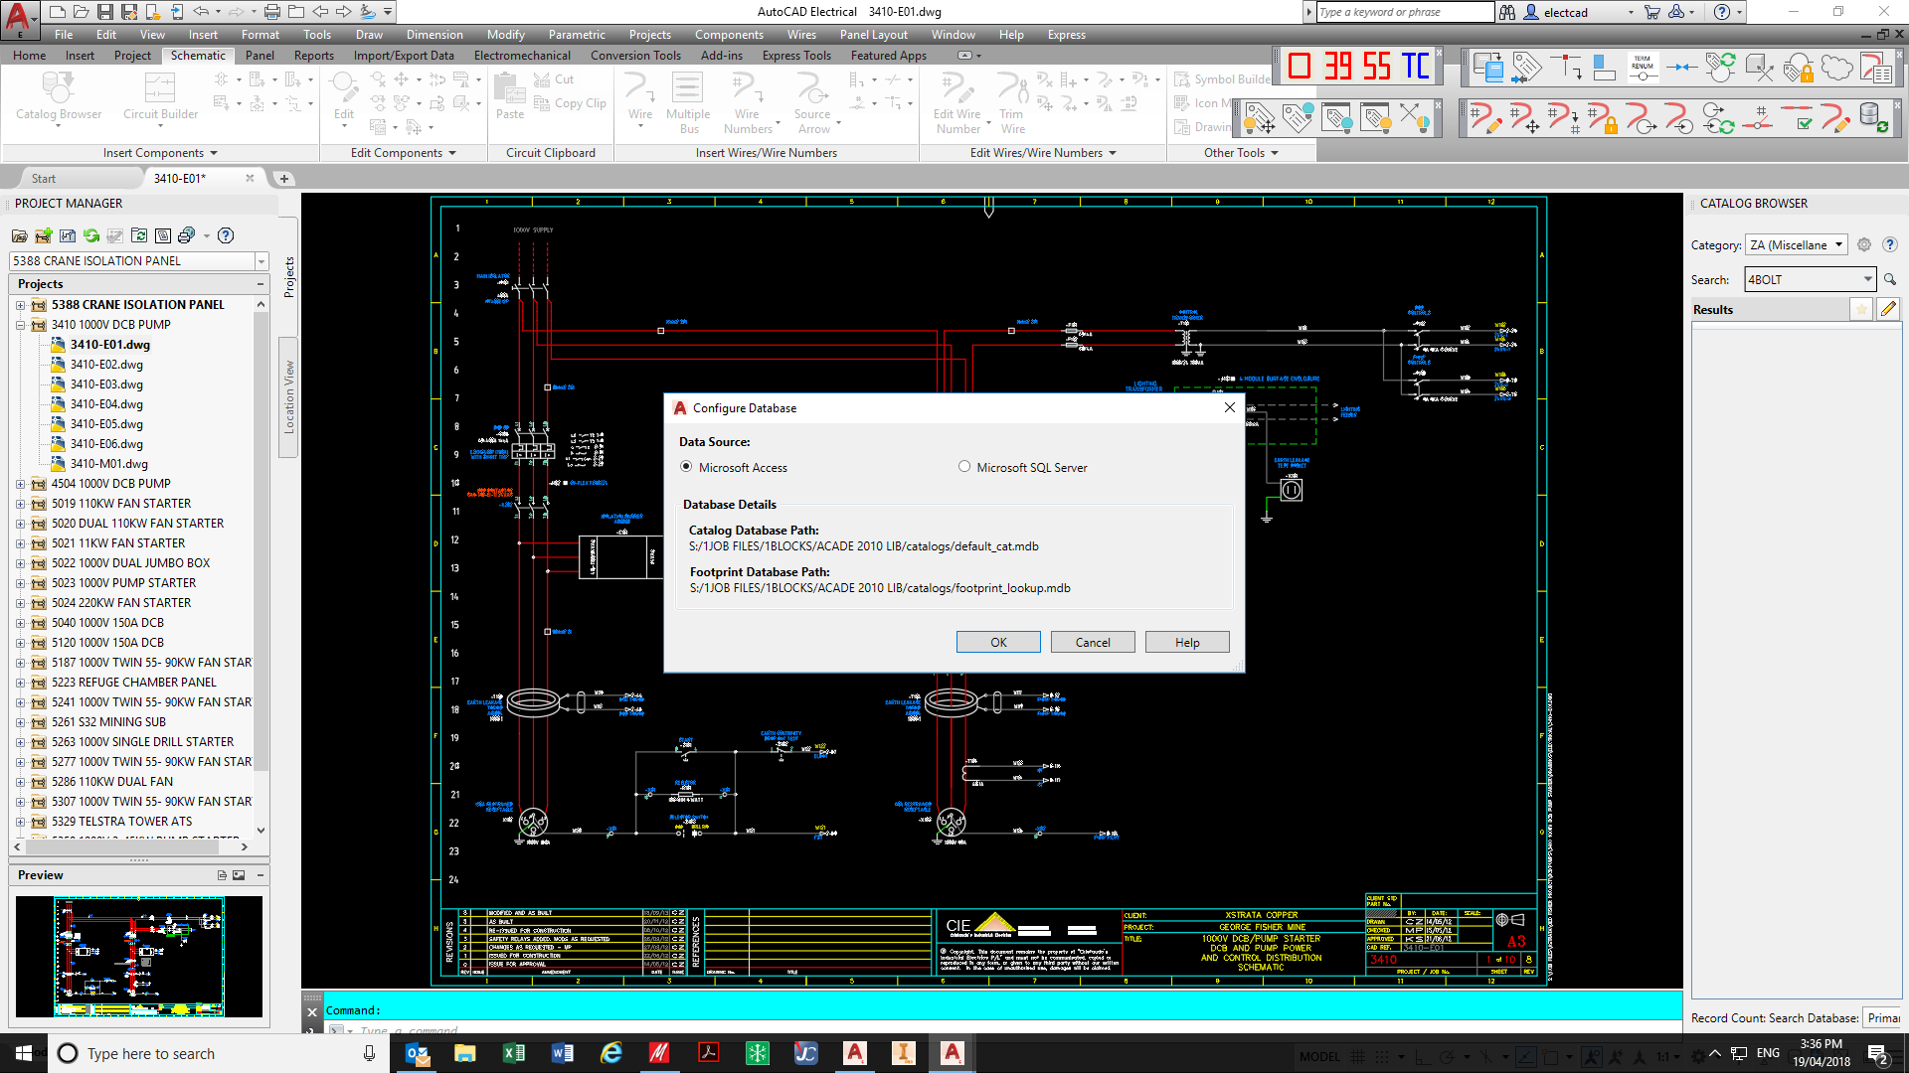1909x1073 pixels.
Task: Click the catalog edit pencil icon
Action: click(x=1888, y=309)
